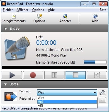Click the 'Prêt' status text
The image size is (109, 112).
pyautogui.click(x=39, y=37)
